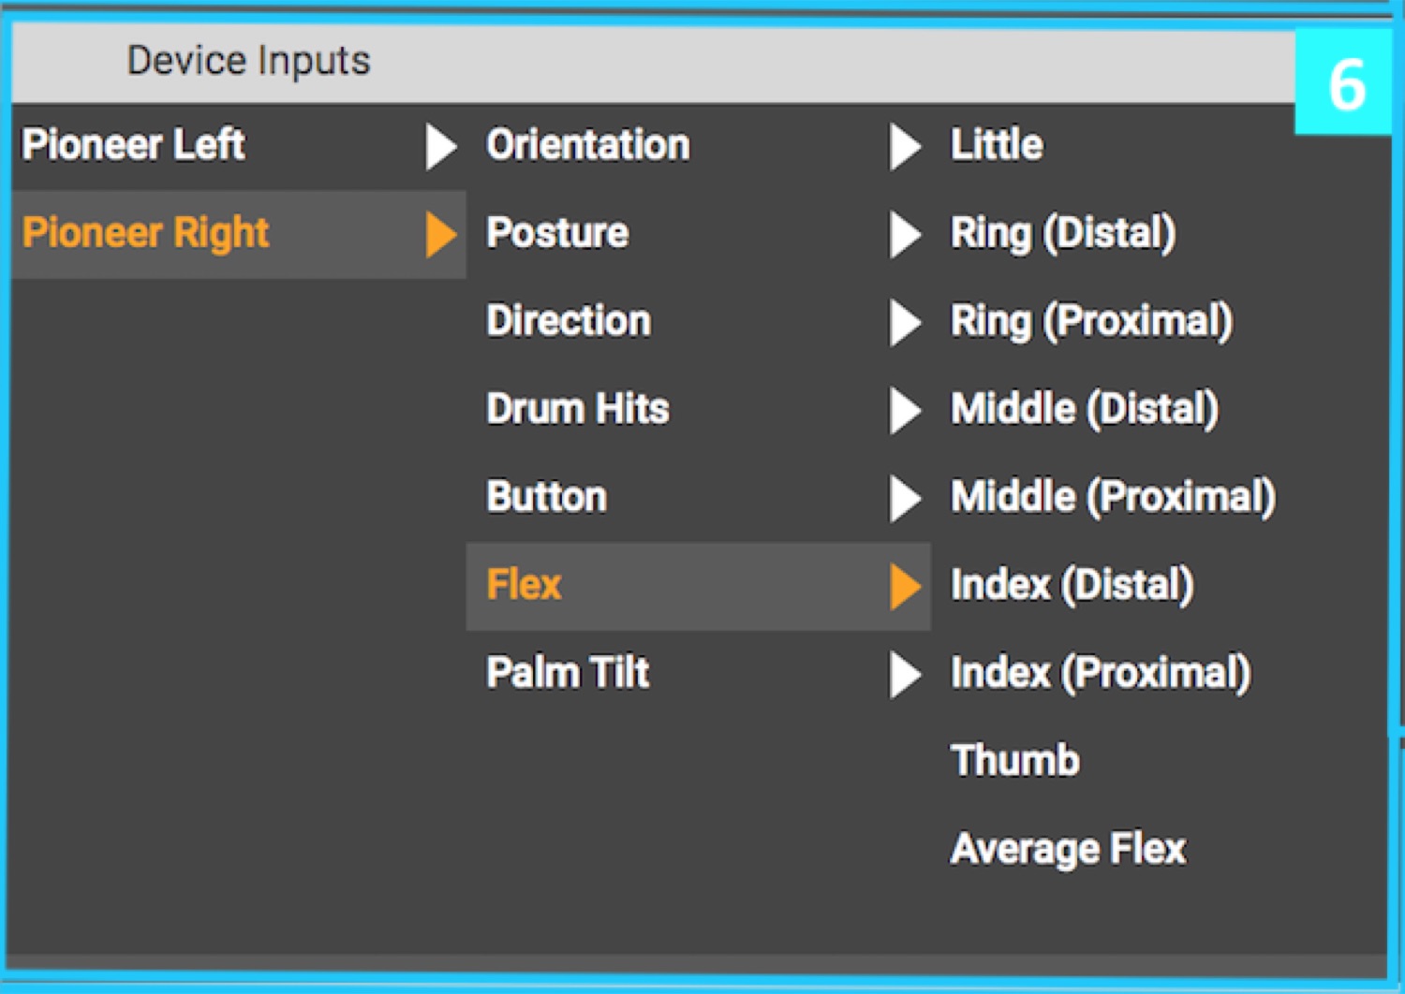
Task: Select Pioneer Left device
Action: point(134,145)
